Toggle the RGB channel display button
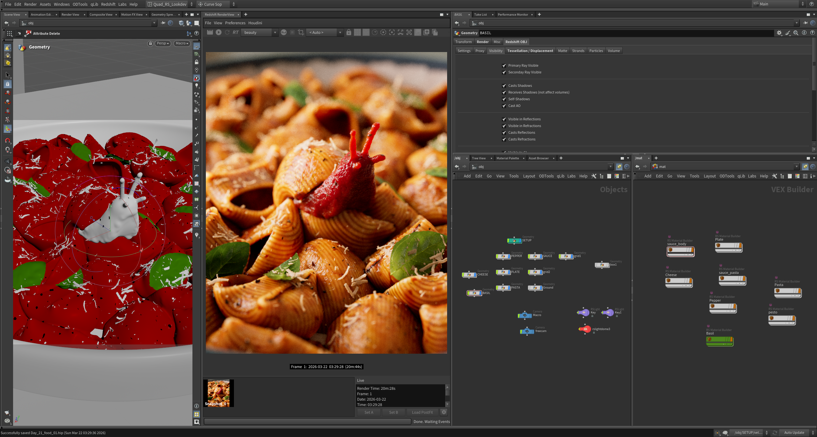The height and width of the screenshot is (437, 817). click(x=284, y=32)
